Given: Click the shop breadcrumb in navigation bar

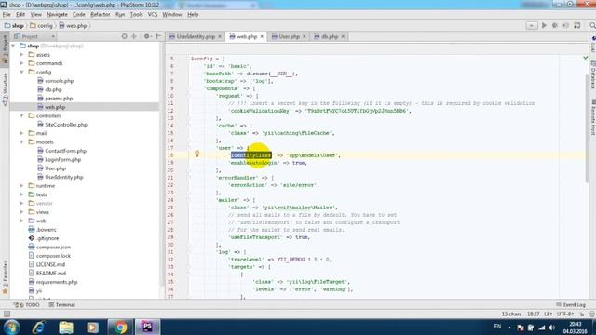Looking at the screenshot, I should (15, 26).
